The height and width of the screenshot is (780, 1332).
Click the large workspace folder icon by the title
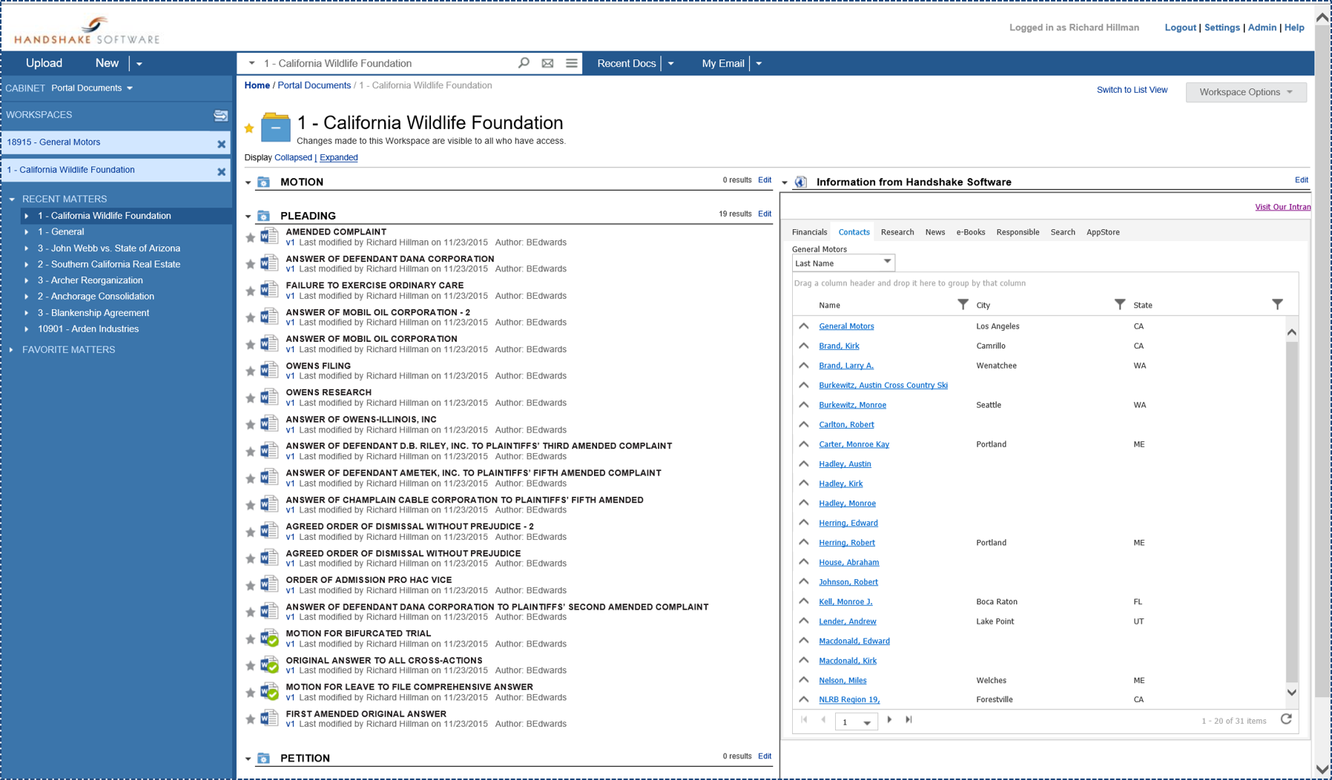(275, 128)
